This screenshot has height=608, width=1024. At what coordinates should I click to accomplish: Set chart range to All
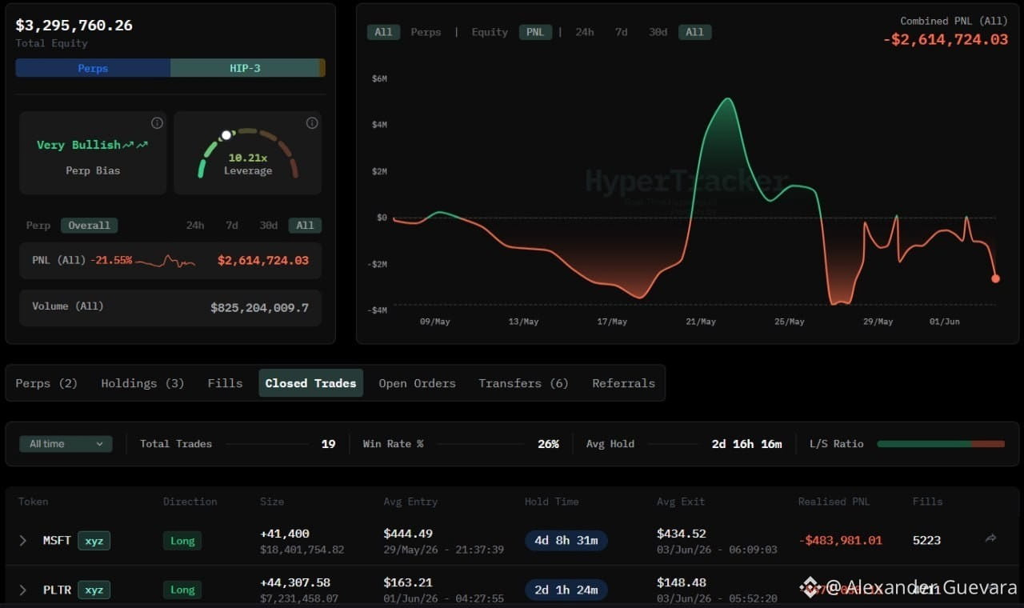[x=694, y=32]
